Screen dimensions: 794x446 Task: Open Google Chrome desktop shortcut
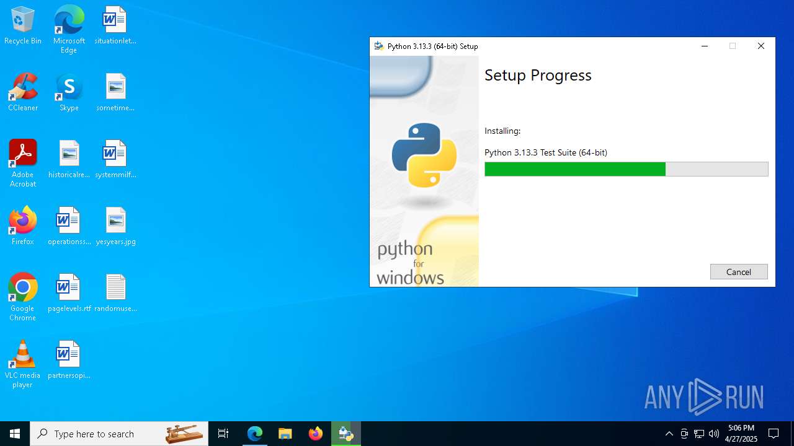(x=23, y=297)
